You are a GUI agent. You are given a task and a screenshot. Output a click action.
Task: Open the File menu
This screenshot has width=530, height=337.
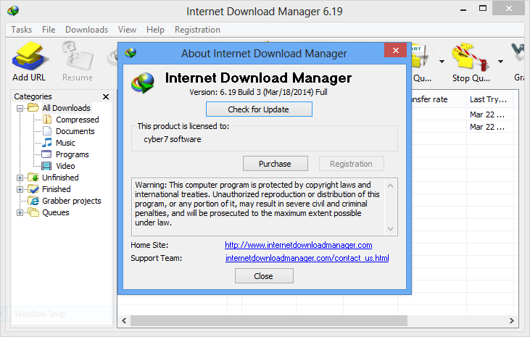[x=49, y=30]
